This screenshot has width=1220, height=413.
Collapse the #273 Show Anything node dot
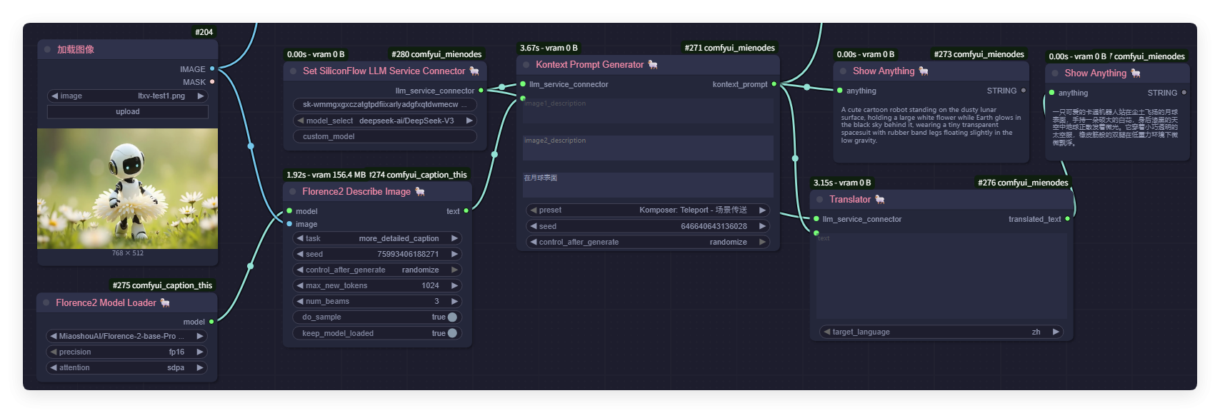point(844,71)
